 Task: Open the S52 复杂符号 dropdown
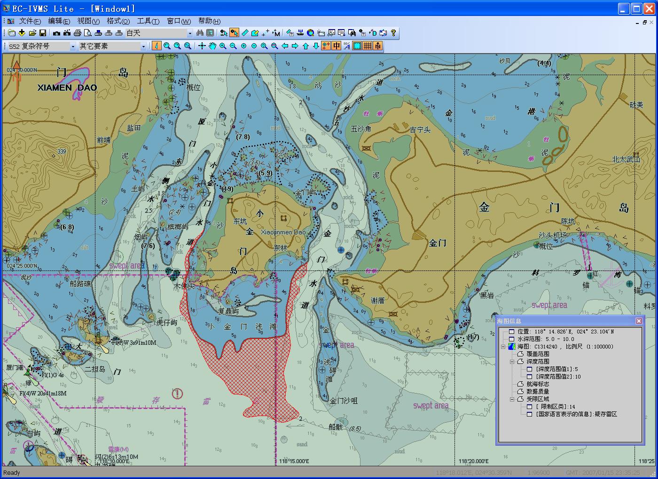tap(72, 46)
